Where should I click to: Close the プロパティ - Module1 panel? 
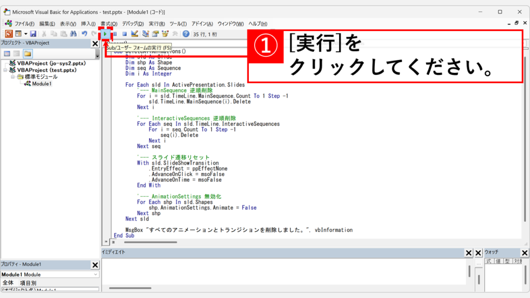[x=95, y=265]
